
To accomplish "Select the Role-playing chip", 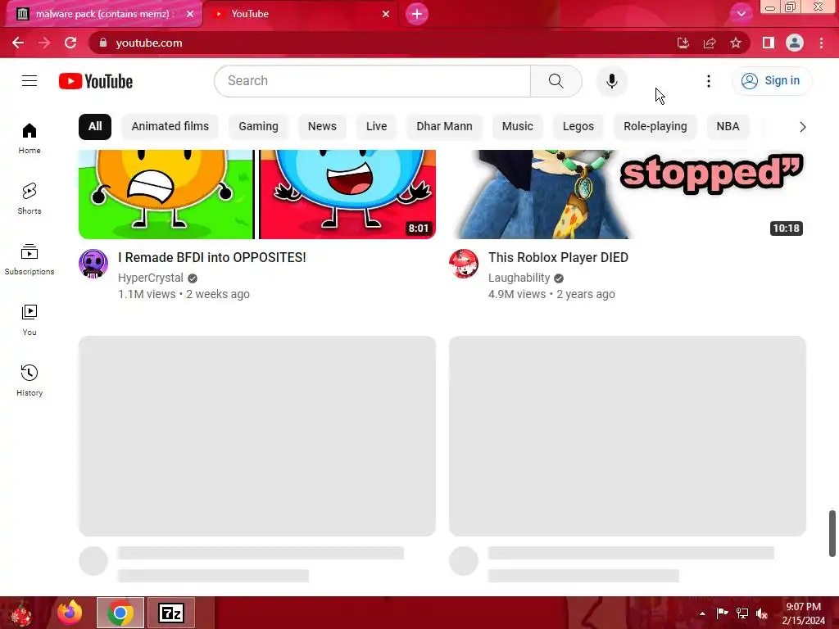I will [x=655, y=127].
